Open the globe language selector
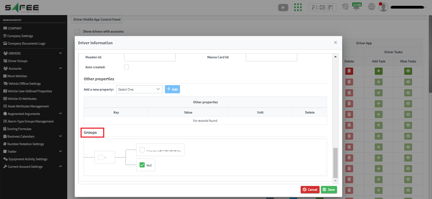The image size is (432, 199). (x=371, y=7)
